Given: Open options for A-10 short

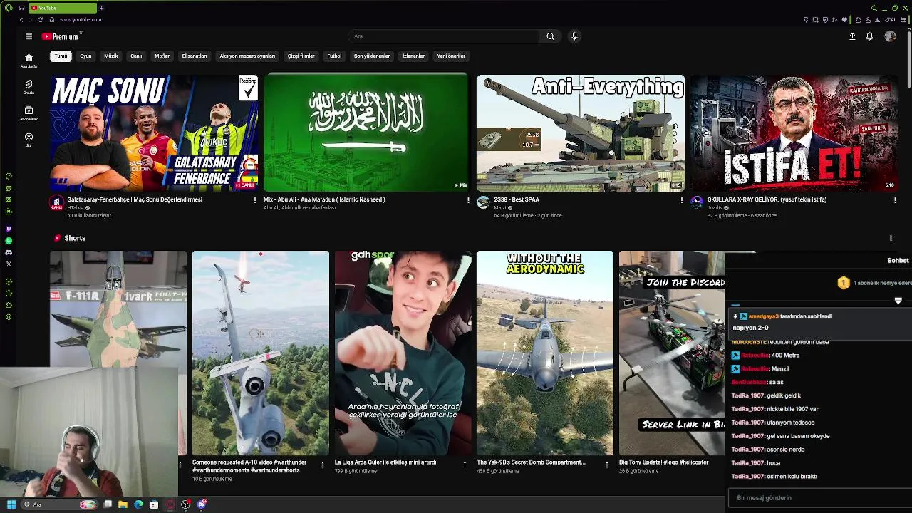Looking at the screenshot, I should 322,465.
